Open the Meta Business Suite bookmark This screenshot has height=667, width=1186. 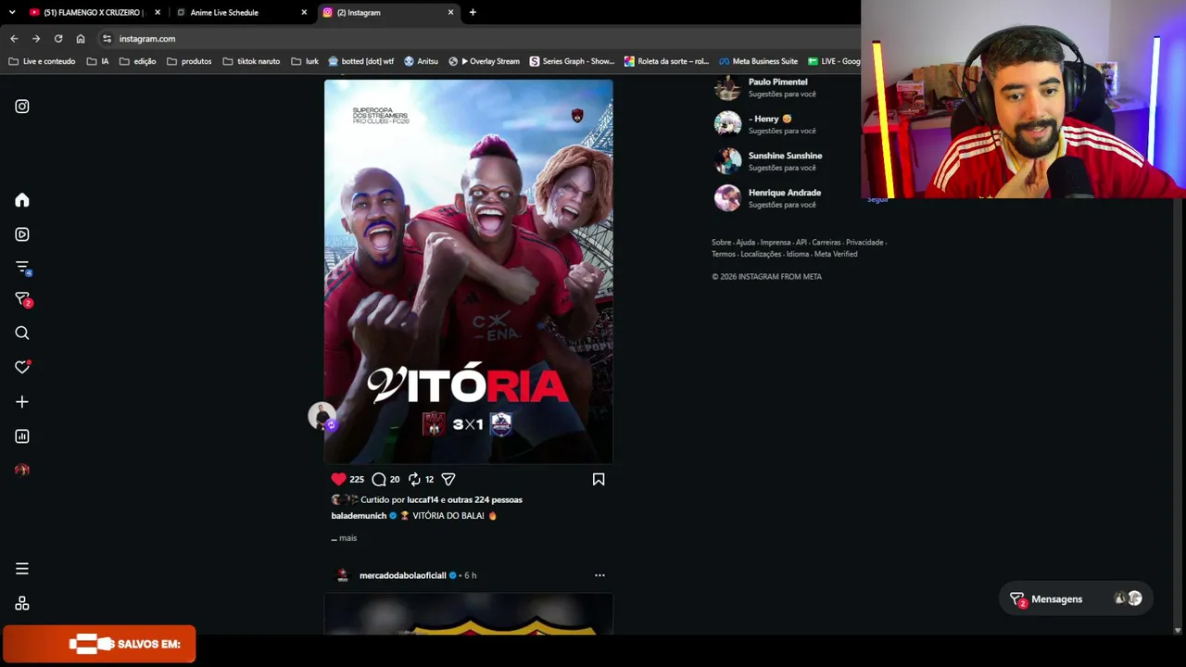pos(757,61)
